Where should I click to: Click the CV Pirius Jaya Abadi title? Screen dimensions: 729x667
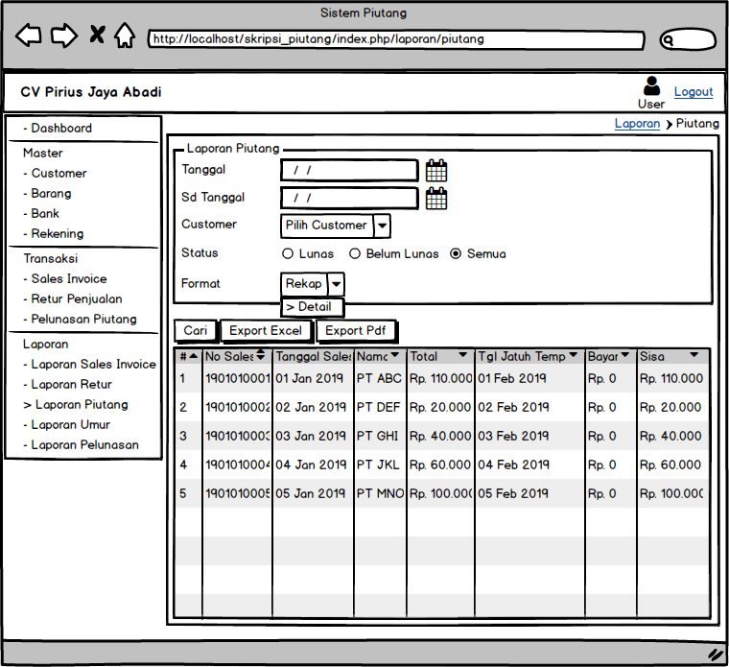[x=91, y=92]
